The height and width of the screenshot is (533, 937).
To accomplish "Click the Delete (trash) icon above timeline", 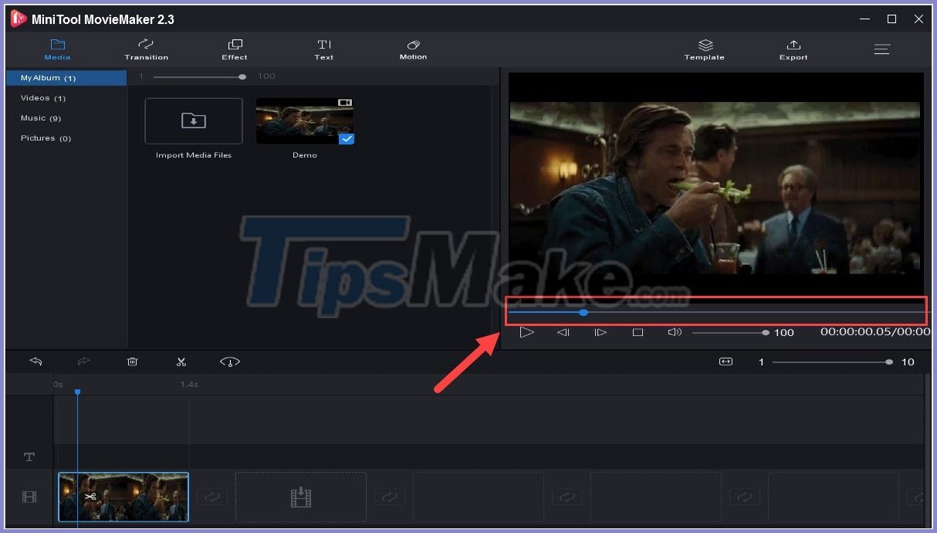I will [132, 362].
